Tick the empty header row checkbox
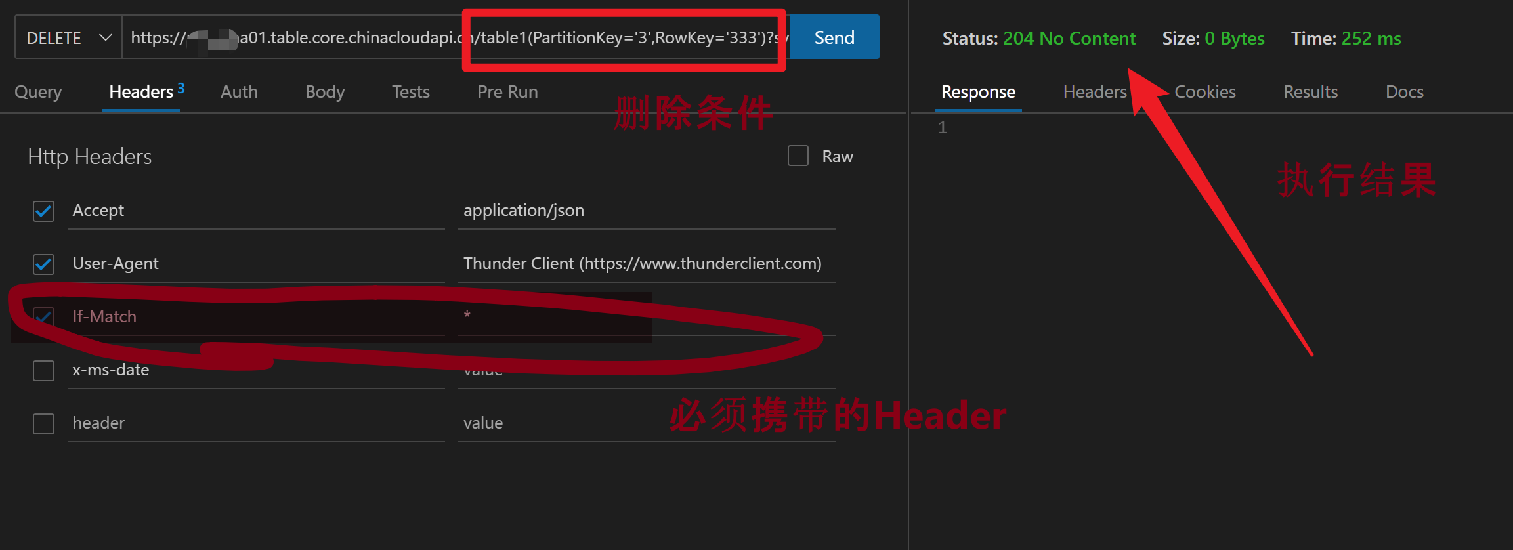Screen dimensions: 1513x550 coord(44,424)
